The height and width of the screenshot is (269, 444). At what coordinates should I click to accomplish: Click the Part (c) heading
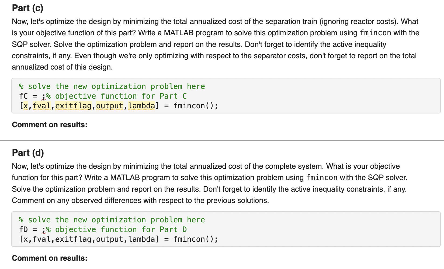27,8
